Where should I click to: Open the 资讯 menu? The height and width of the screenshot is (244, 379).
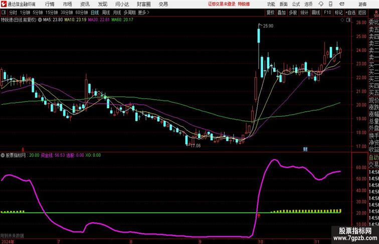point(85,4)
